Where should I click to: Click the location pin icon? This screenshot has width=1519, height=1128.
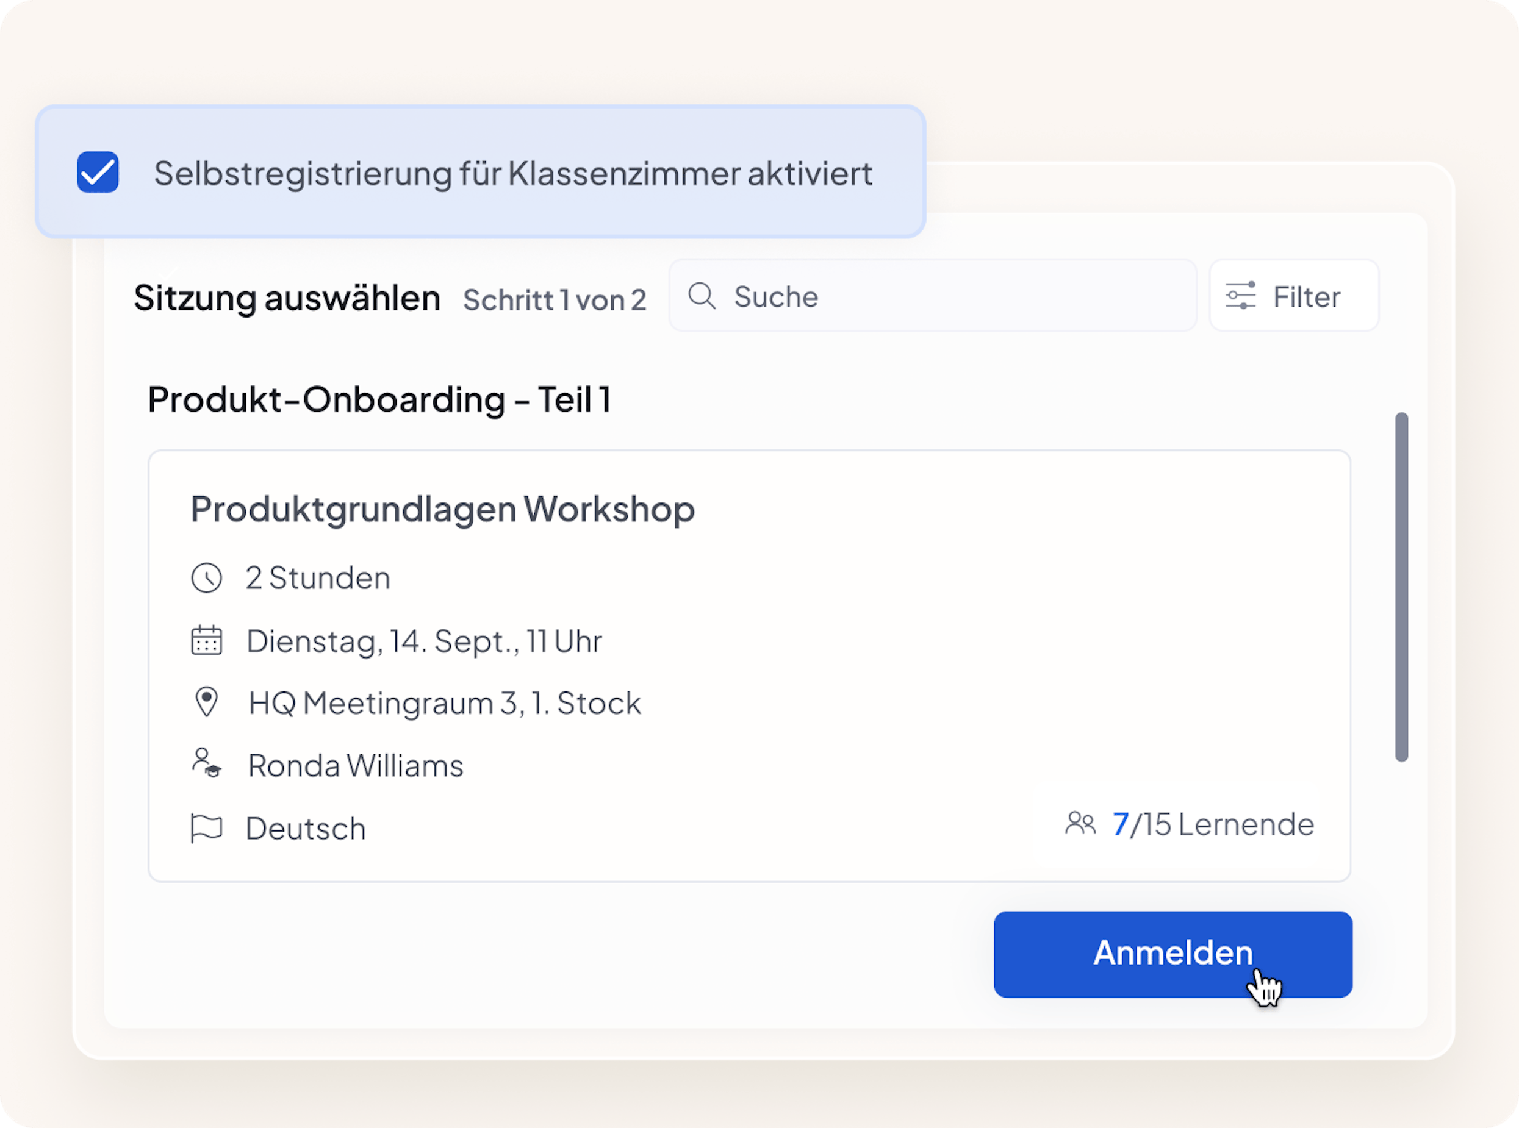click(207, 702)
